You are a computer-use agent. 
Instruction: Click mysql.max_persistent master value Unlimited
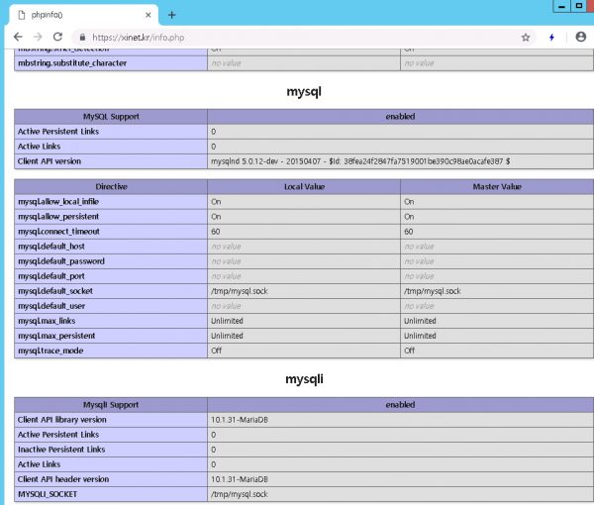click(420, 336)
